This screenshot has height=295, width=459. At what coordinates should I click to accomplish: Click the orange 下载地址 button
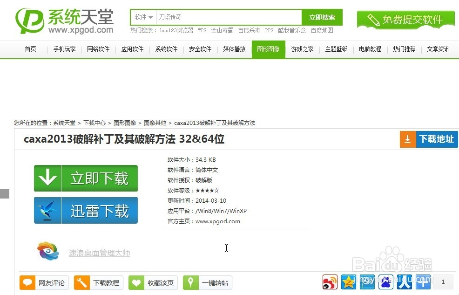pyautogui.click(x=429, y=139)
